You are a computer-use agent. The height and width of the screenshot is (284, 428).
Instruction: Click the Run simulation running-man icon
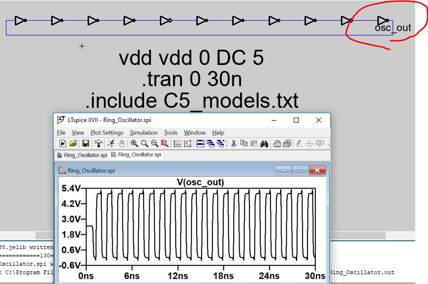(111, 144)
